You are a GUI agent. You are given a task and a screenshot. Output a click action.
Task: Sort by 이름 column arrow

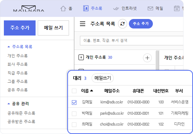click(92, 91)
